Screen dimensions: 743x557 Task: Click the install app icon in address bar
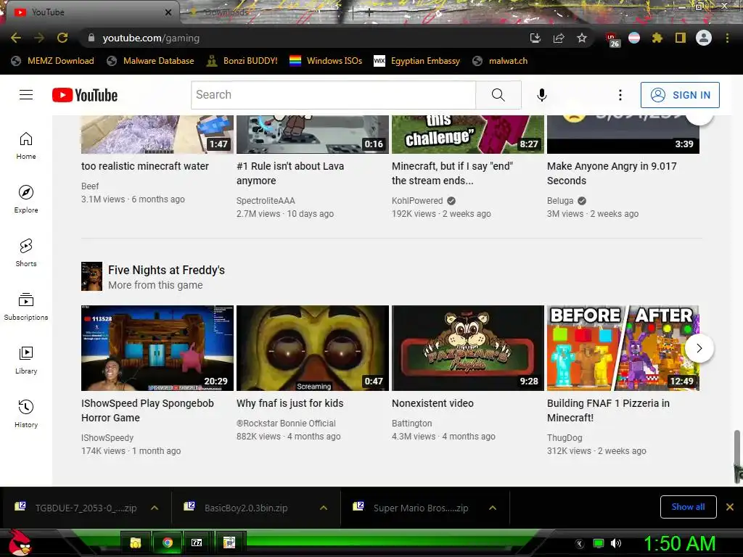535,38
